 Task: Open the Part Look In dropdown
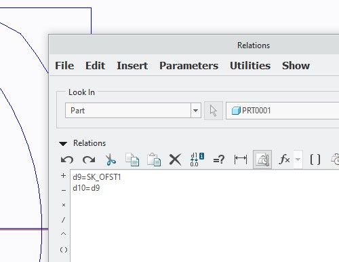click(x=133, y=111)
